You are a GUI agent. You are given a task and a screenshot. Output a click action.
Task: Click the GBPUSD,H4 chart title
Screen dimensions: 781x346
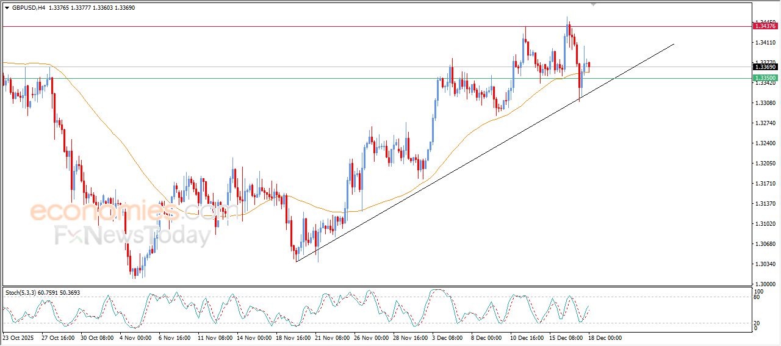tap(29, 8)
